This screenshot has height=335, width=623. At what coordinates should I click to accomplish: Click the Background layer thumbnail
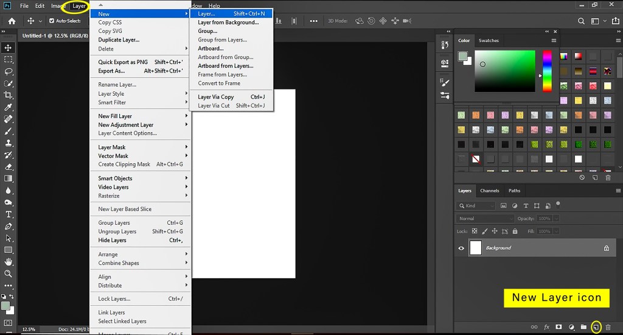pyautogui.click(x=476, y=248)
